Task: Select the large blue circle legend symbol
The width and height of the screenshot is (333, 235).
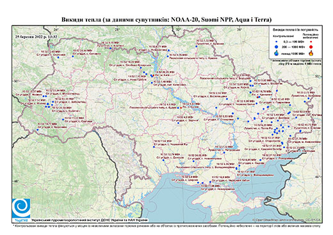Action: pyautogui.click(x=277, y=47)
